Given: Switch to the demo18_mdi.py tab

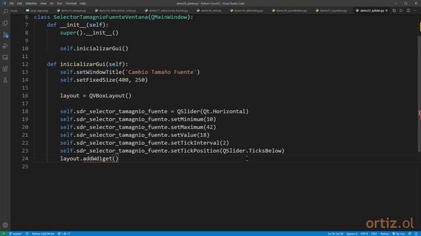Looking at the screenshot, I should pos(209,10).
